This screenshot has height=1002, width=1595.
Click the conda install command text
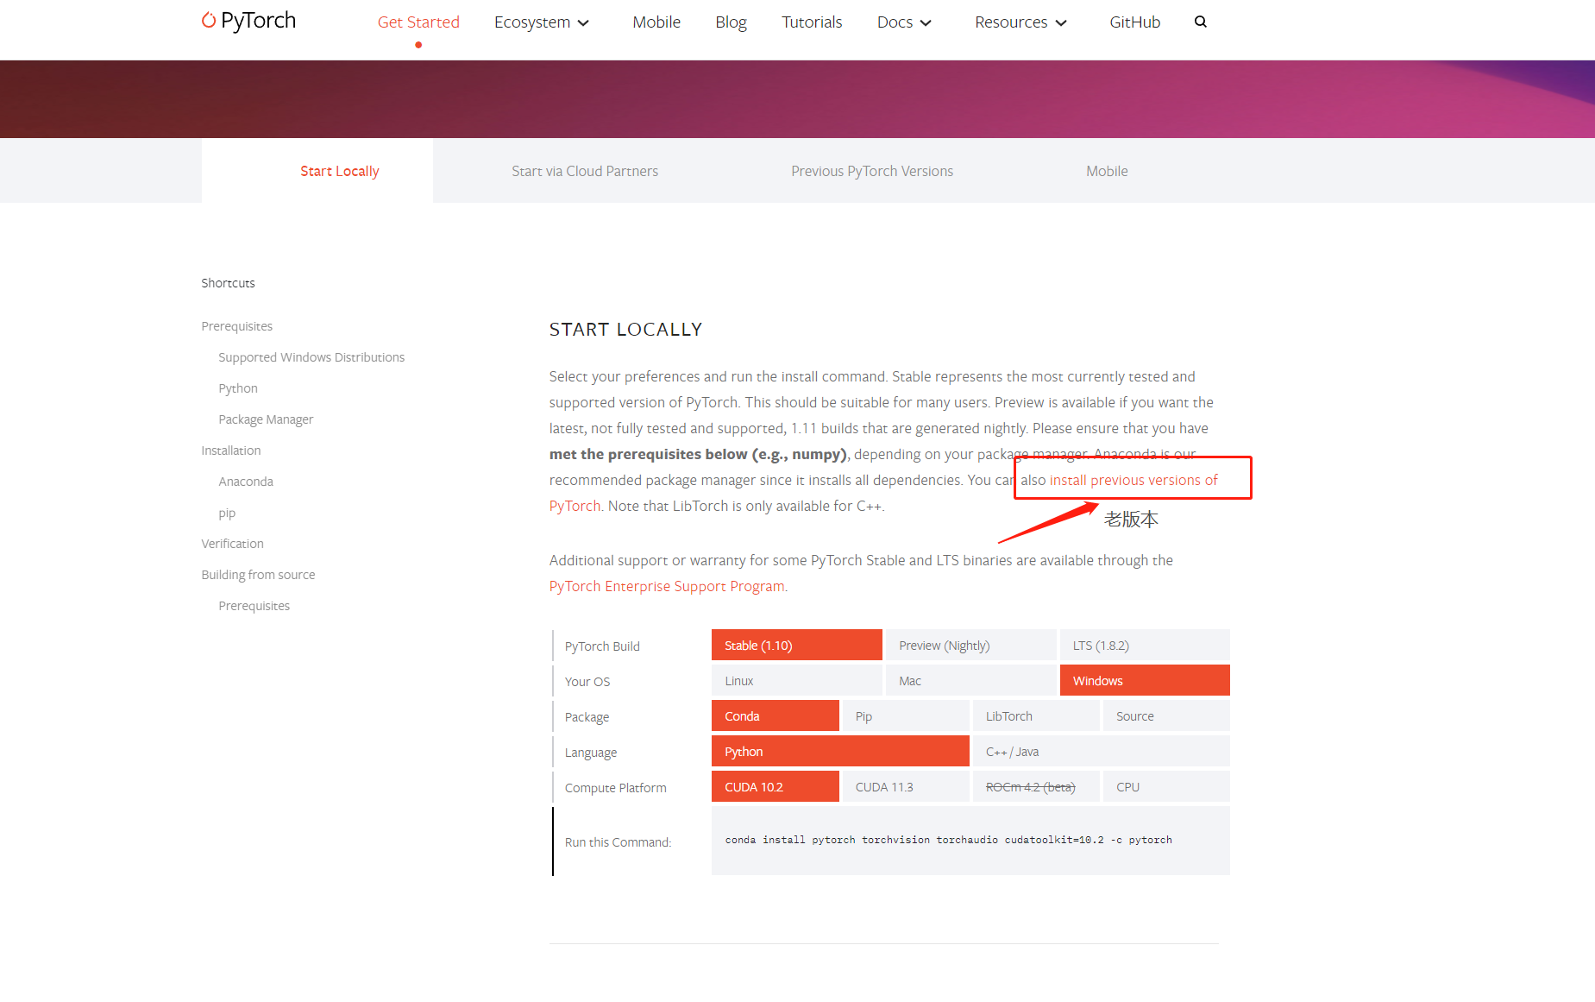(x=948, y=840)
